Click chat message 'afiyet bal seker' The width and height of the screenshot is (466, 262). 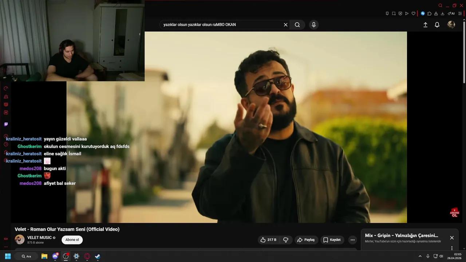(x=60, y=183)
